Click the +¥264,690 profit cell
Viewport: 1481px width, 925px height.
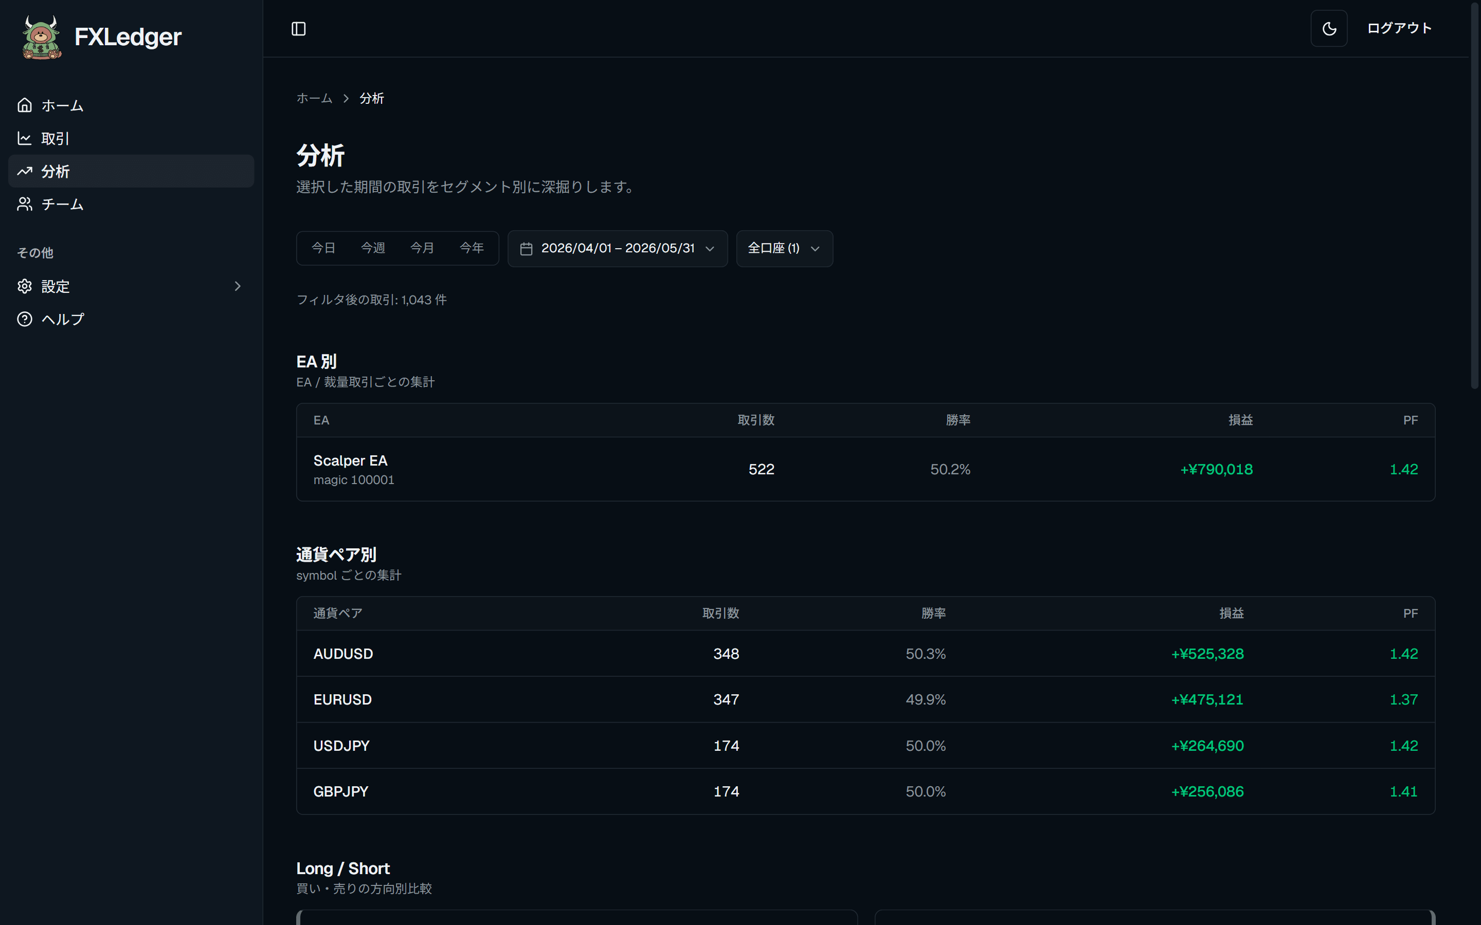click(1207, 746)
